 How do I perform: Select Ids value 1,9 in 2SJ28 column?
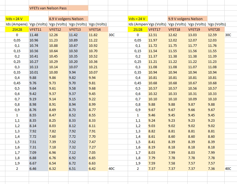tap(138, 163)
